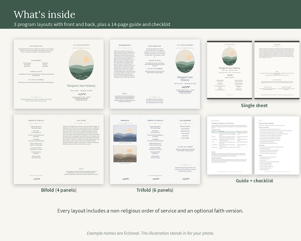Viewport: 301px width, 241px height.
Task: Click the blue landscape photo under Memories
Action: pyautogui.click(x=125, y=133)
